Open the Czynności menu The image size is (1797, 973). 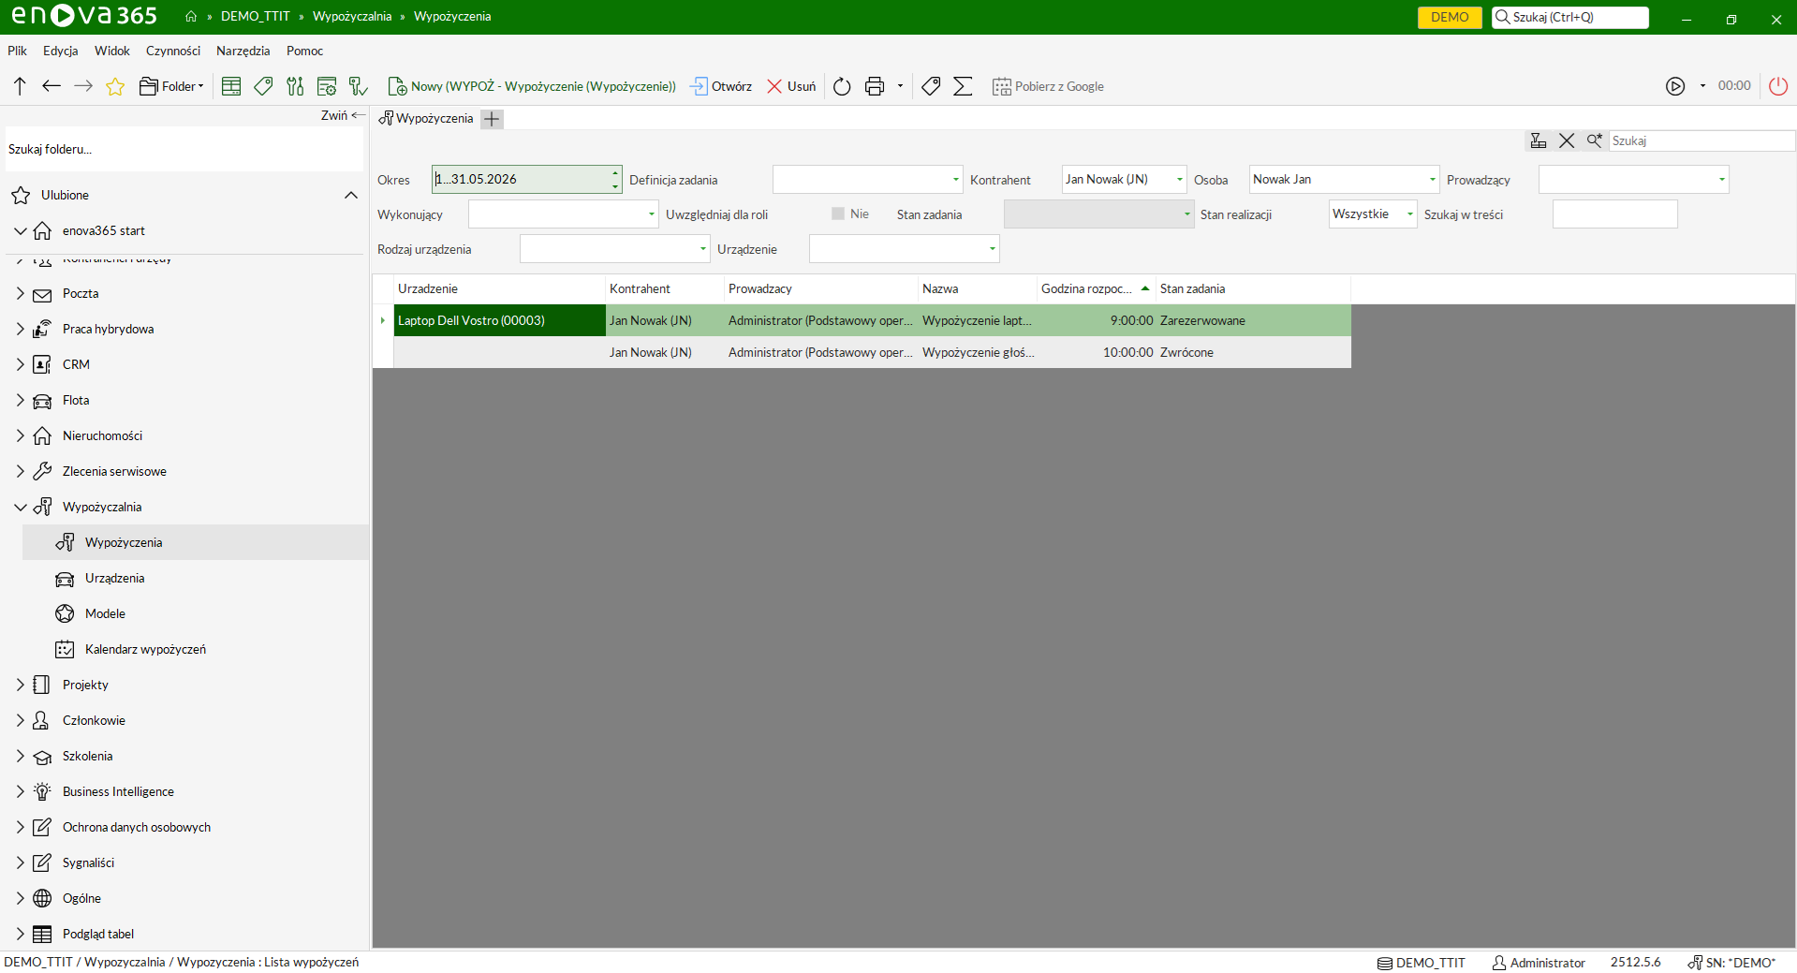172,52
